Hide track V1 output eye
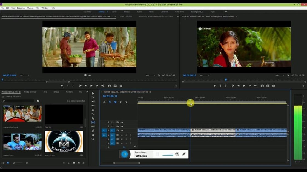307x172 pixels. 122,131
